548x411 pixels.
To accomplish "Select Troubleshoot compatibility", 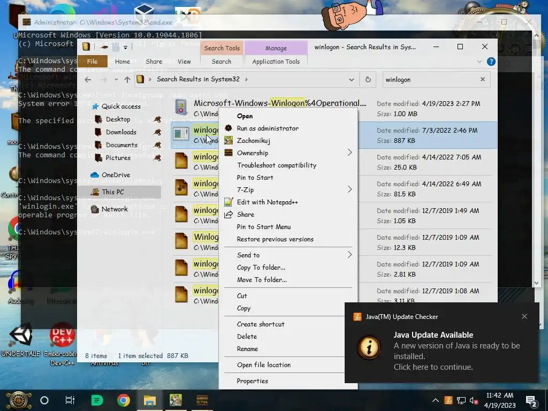I will click(x=277, y=165).
